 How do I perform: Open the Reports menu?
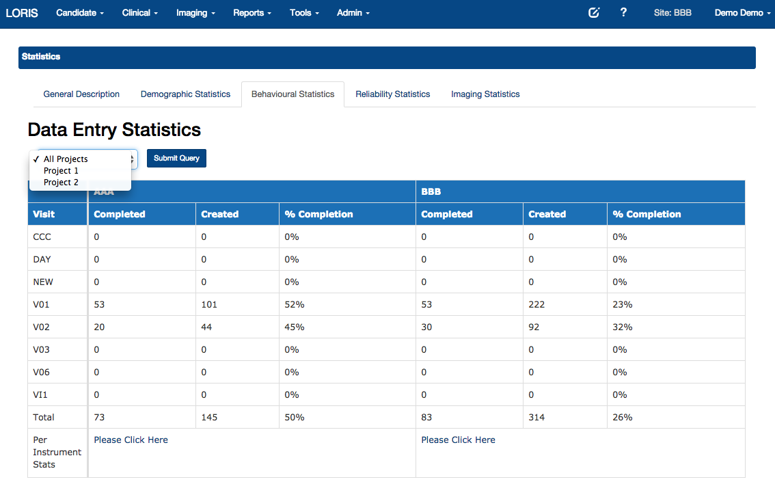(251, 13)
